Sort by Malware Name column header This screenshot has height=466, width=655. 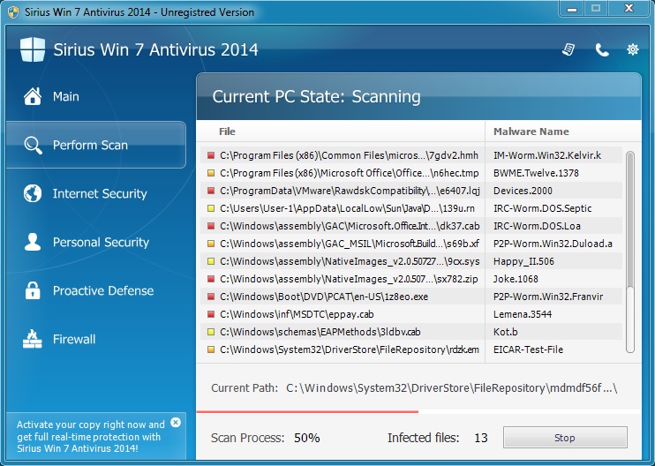(531, 132)
